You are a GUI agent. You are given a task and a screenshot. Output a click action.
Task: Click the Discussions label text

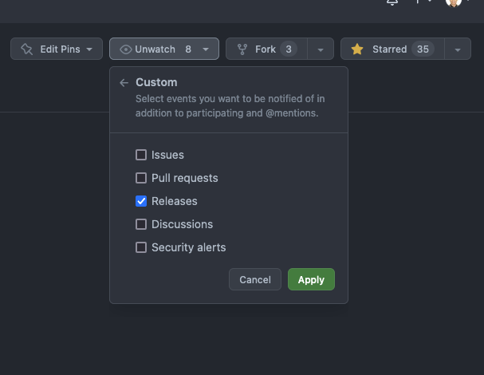click(x=182, y=224)
